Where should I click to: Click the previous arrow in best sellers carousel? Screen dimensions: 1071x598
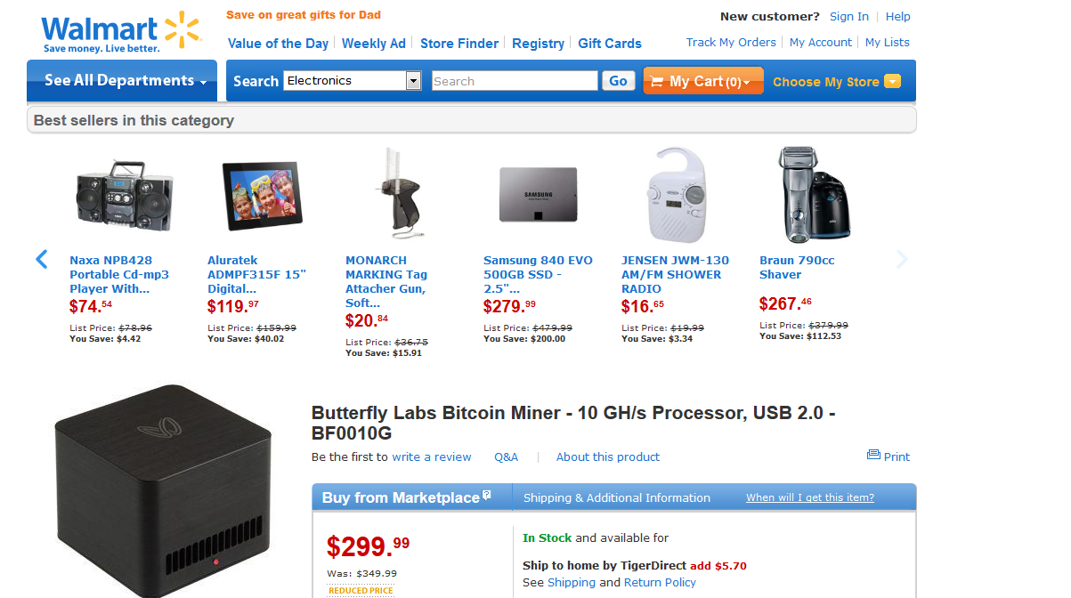pyautogui.click(x=41, y=259)
